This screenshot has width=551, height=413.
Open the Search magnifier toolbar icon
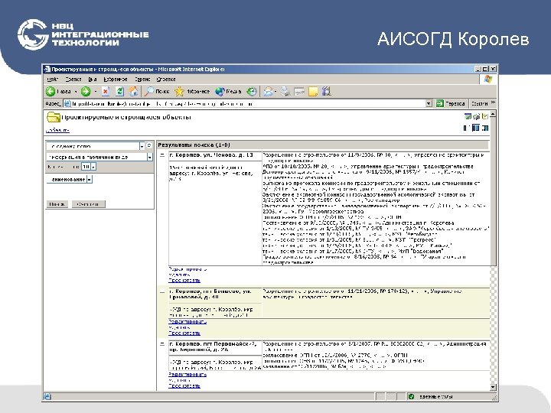pyautogui.click(x=150, y=92)
